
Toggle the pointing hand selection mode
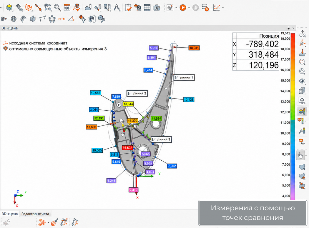click(300, 155)
